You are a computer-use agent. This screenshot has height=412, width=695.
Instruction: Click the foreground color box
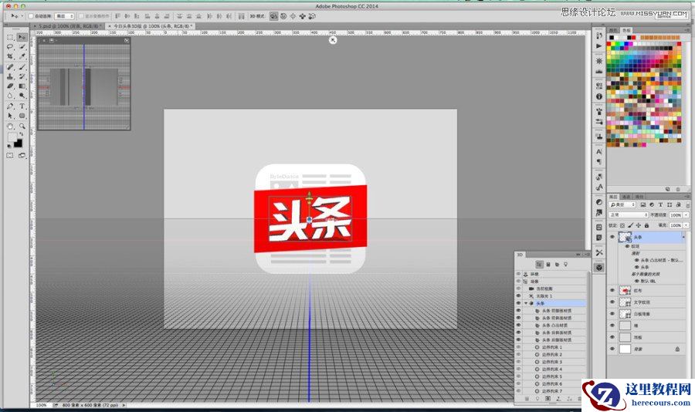click(x=12, y=137)
